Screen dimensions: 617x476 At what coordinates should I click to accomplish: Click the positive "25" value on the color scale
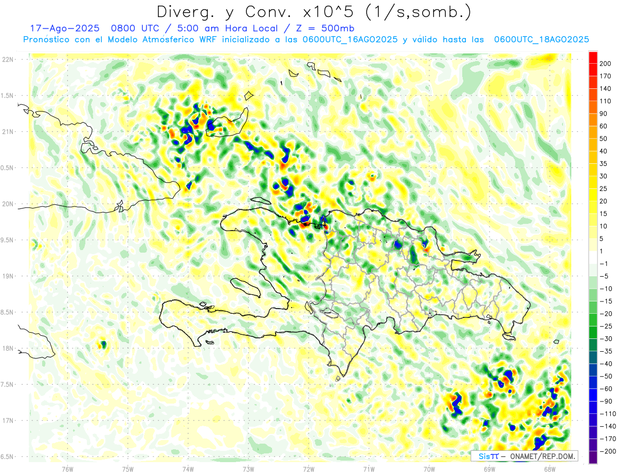pos(603,189)
